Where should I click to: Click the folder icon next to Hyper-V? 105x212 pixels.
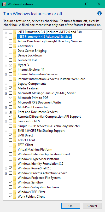(15, 65)
